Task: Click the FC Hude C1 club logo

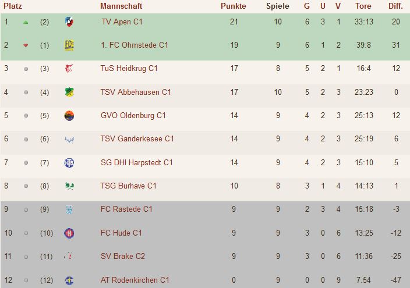Action: pos(69,233)
